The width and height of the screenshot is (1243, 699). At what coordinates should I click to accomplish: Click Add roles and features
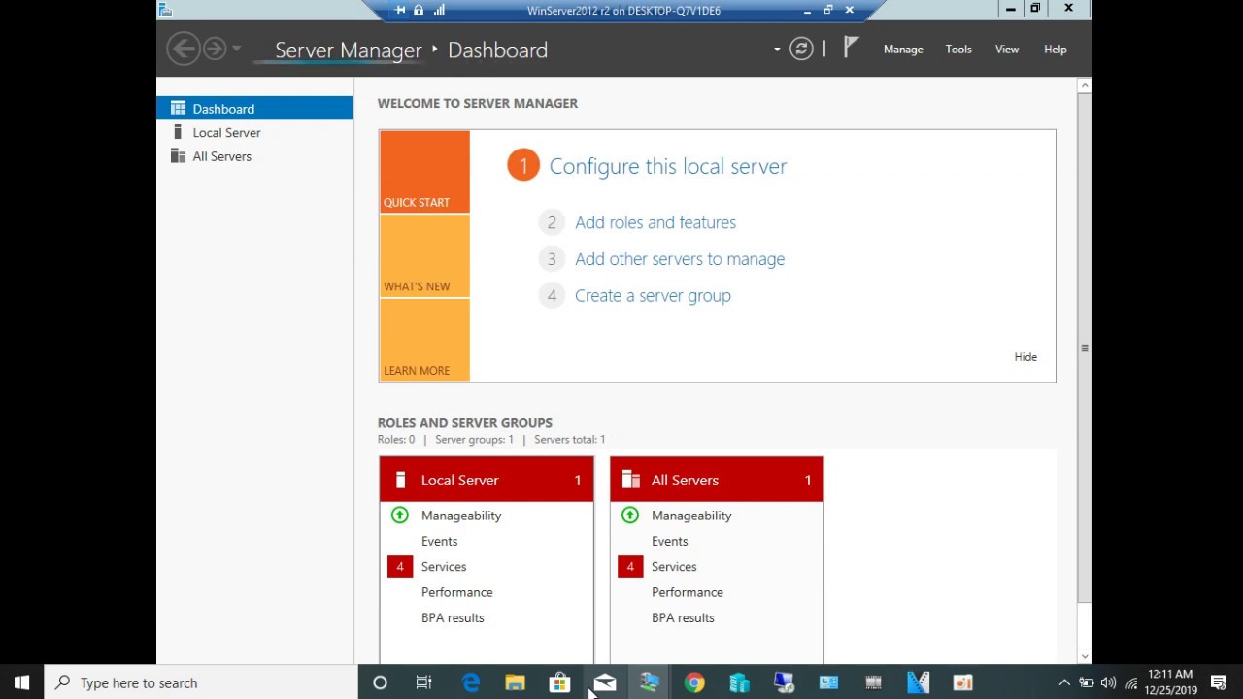(655, 222)
